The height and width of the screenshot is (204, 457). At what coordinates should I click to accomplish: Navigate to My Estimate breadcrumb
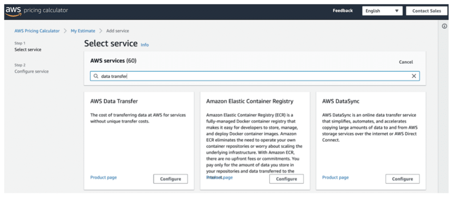[83, 31]
